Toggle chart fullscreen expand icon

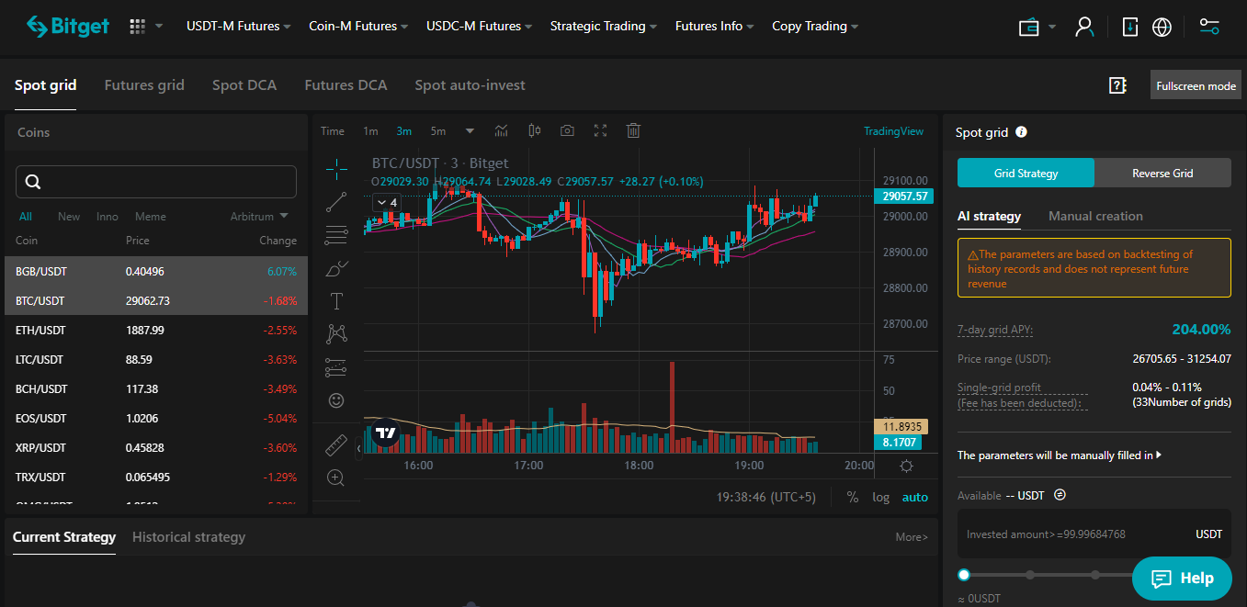click(x=601, y=130)
